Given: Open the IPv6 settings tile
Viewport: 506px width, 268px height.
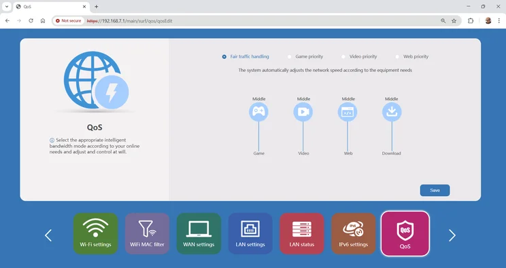Looking at the screenshot, I should tap(354, 233).
